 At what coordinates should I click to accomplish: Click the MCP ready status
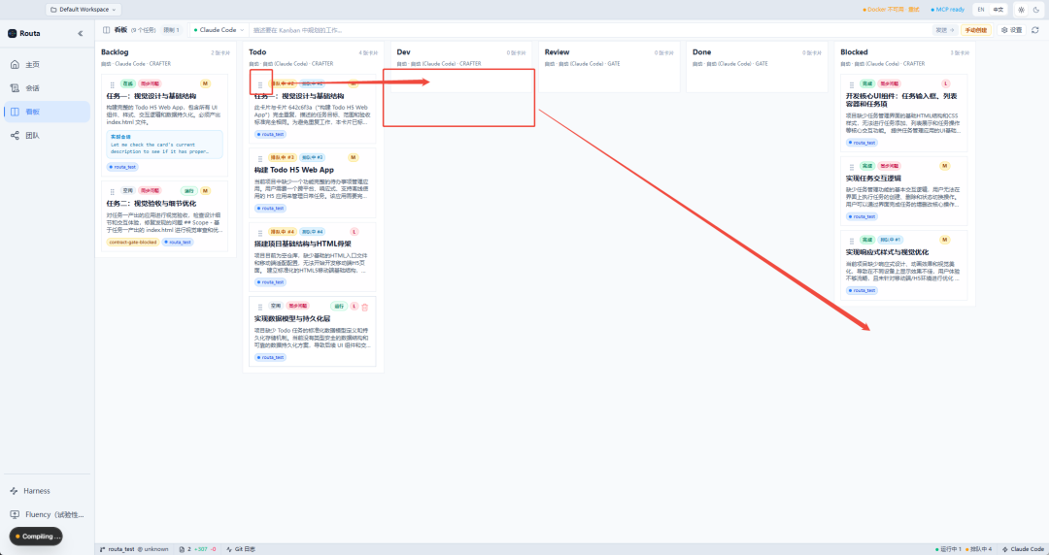(947, 10)
